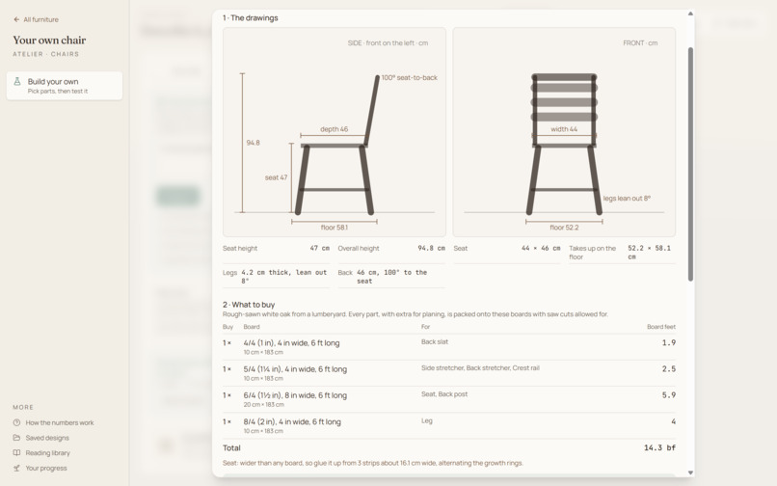Screen dimensions: 777x486
Task: Open How the numbers work page
Action: (60, 422)
